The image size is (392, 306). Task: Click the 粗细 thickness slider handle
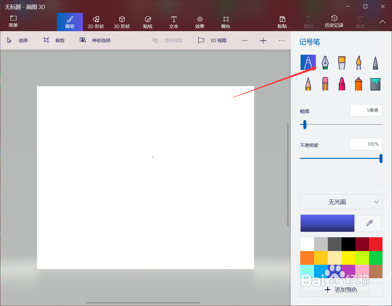305,124
